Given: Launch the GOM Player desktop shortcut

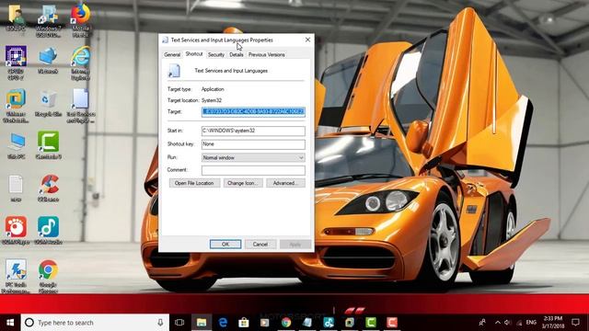Looking at the screenshot, I should pos(16,231).
